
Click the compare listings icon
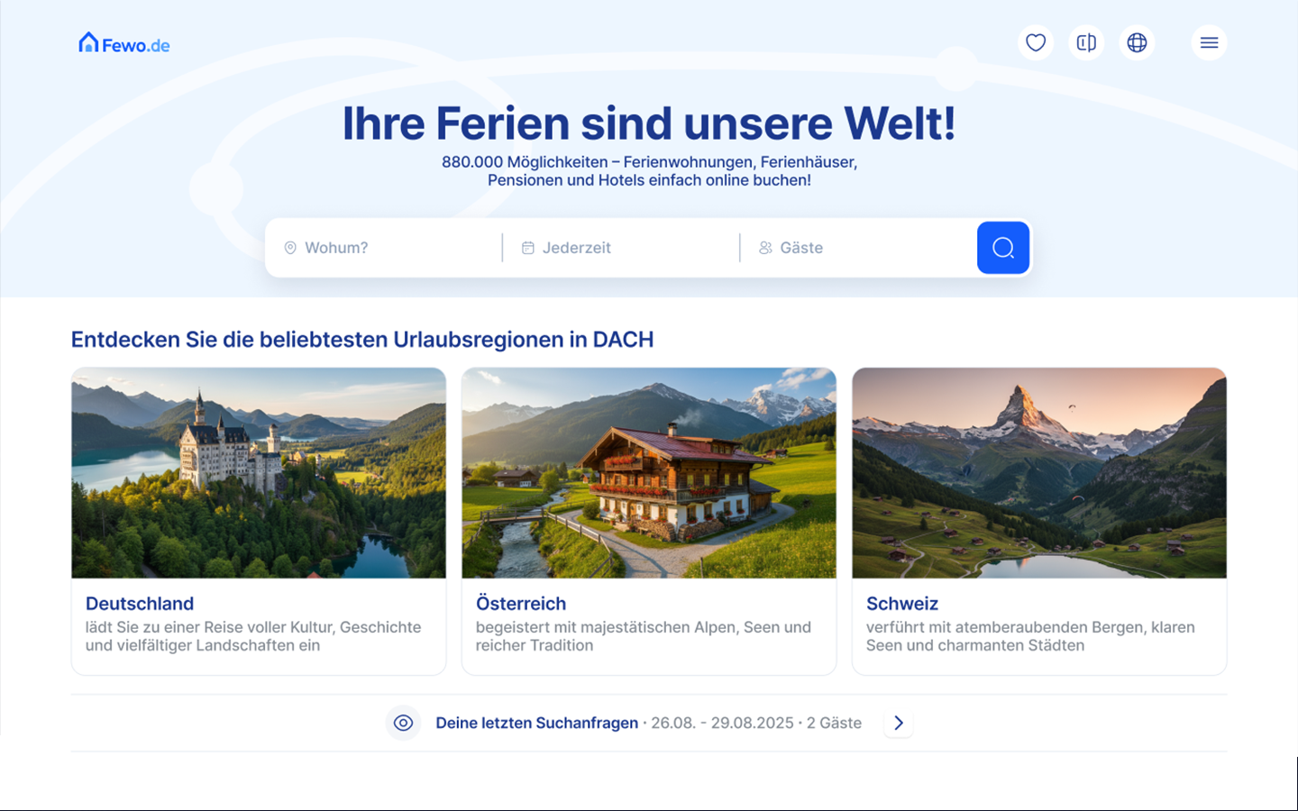[1086, 42]
